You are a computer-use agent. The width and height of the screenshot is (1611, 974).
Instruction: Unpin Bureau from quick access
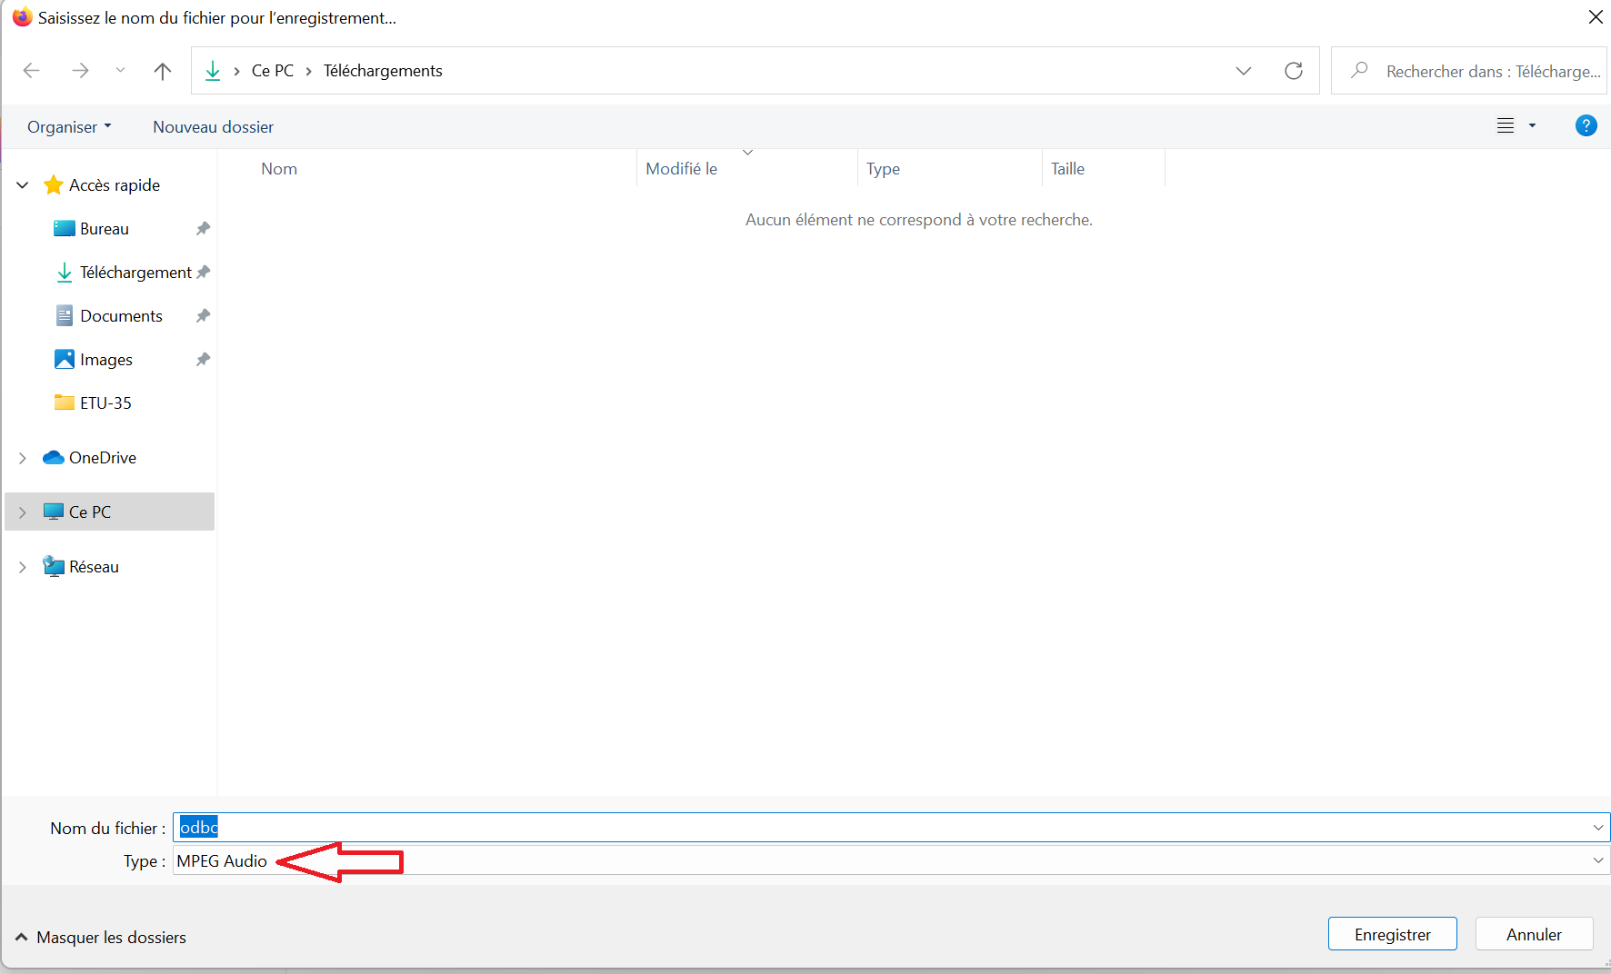tap(203, 229)
